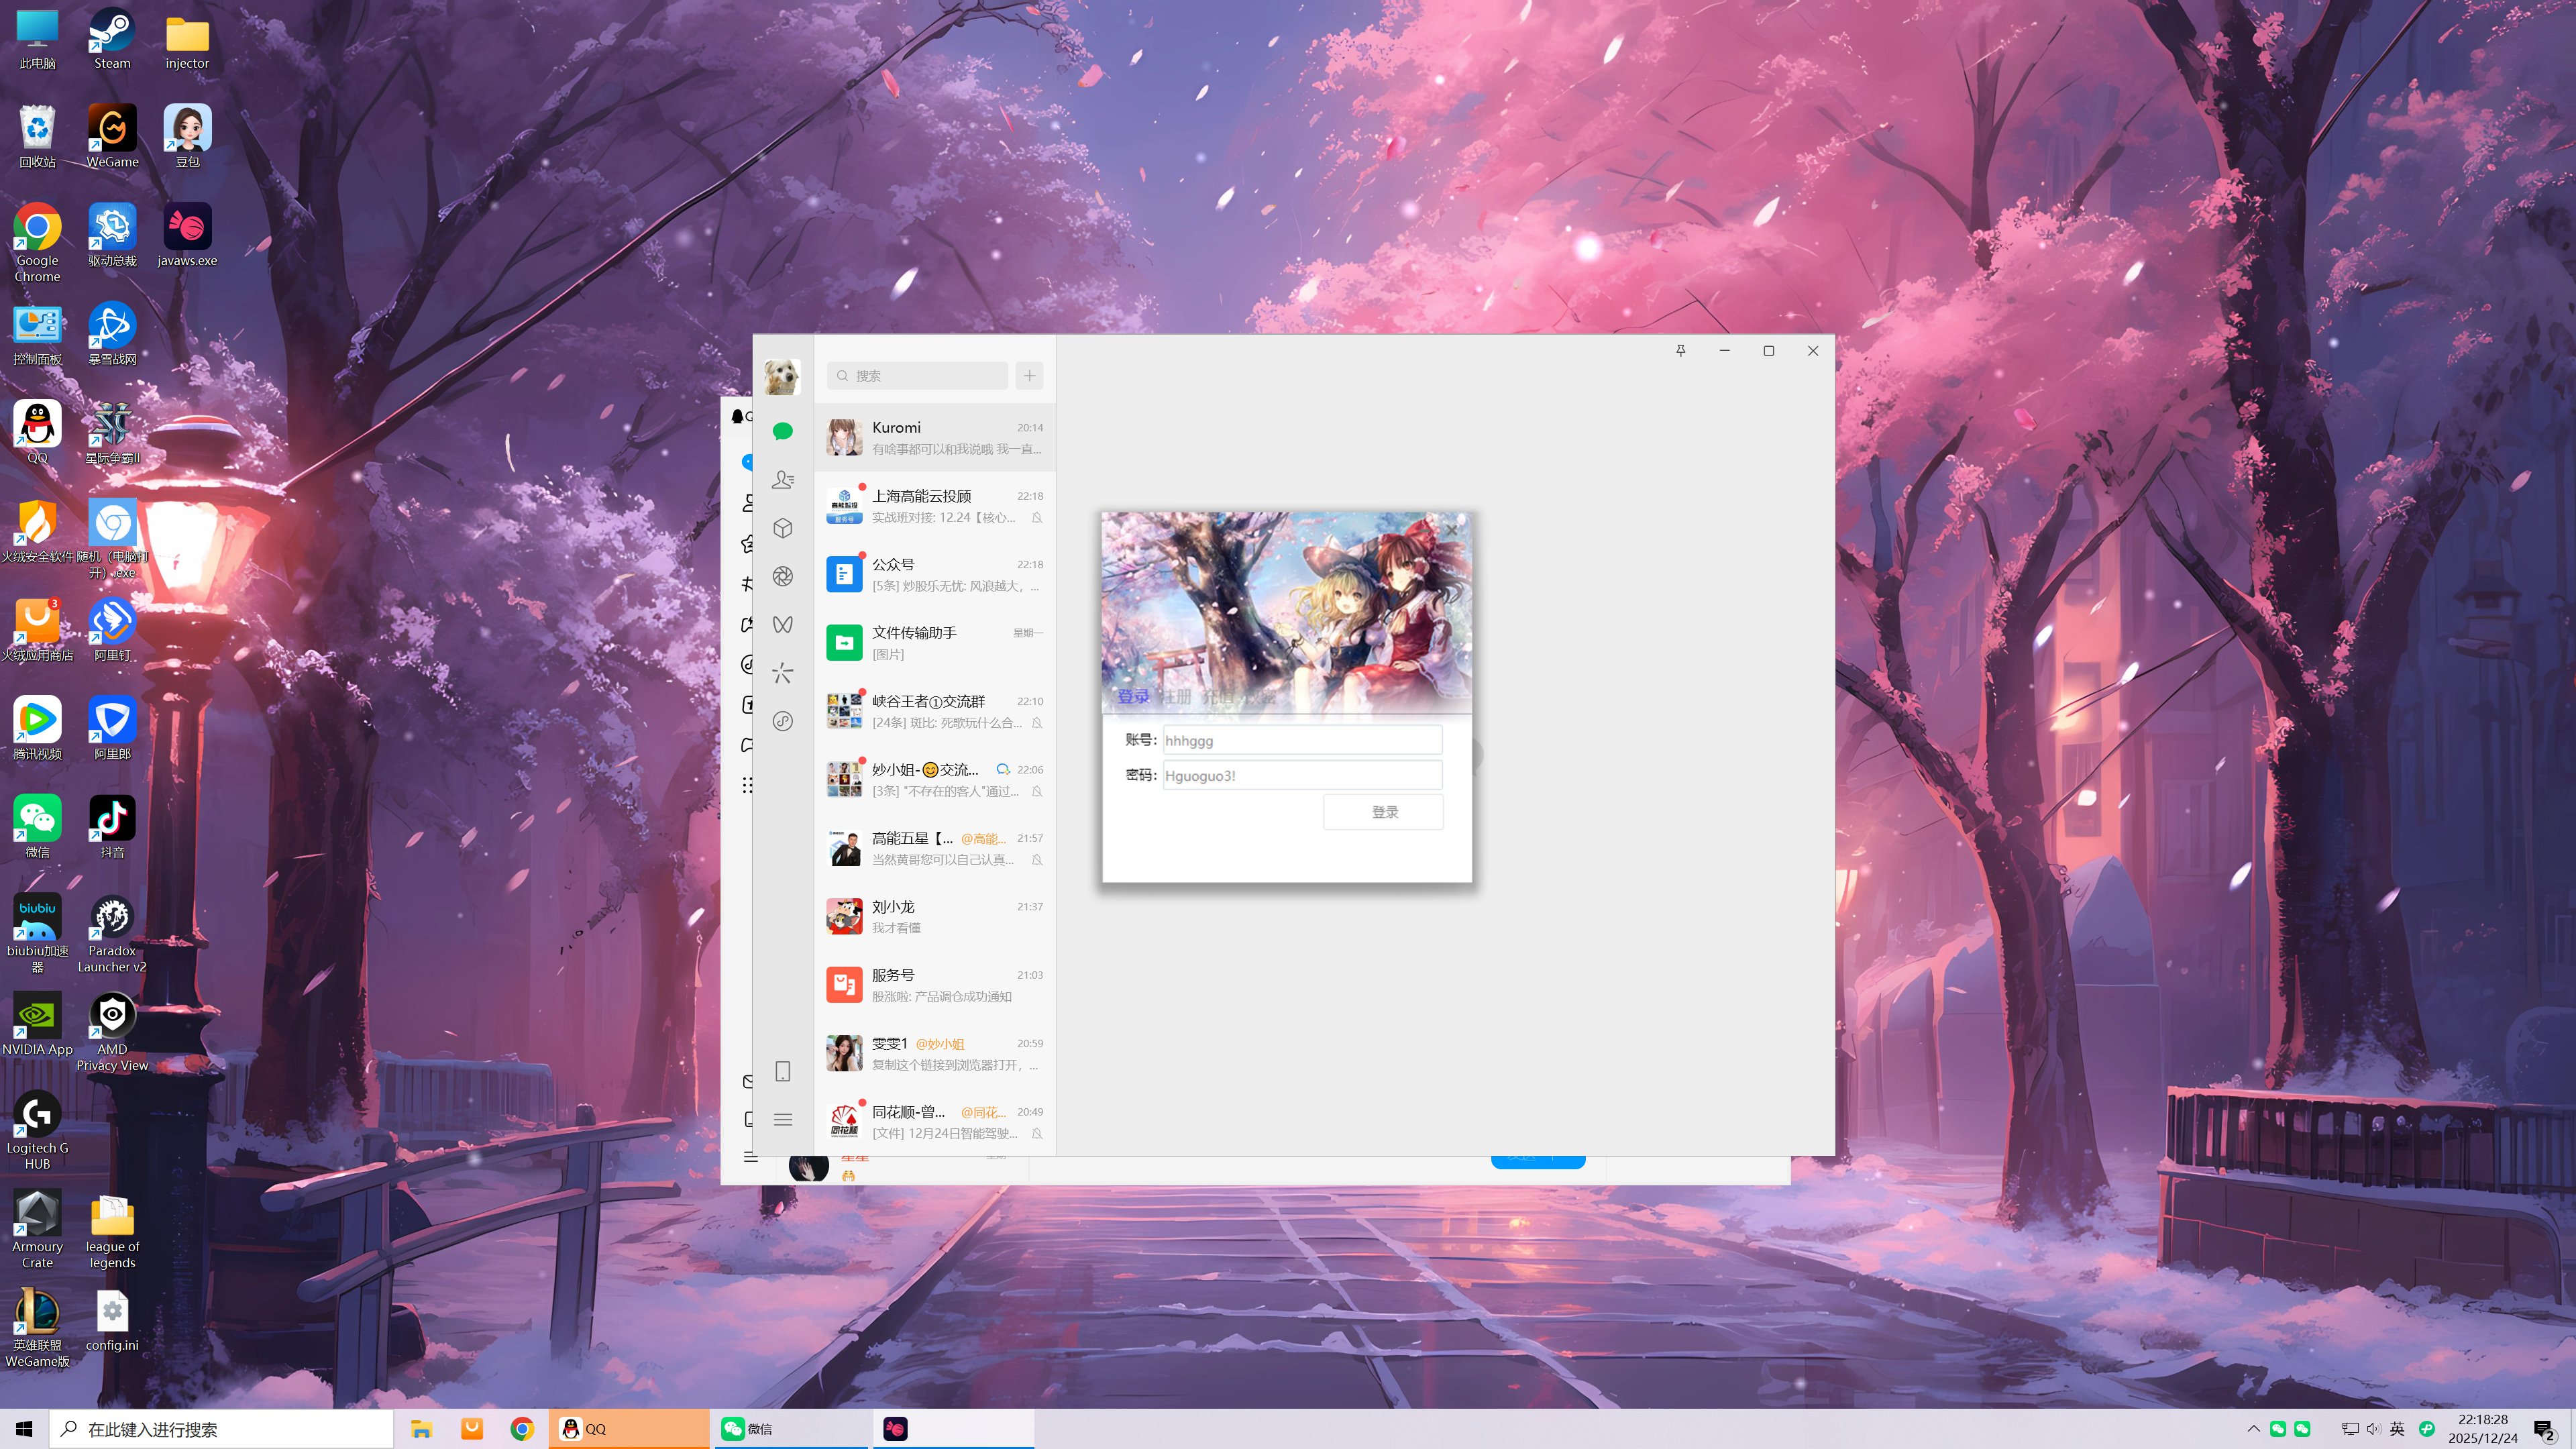Open the phone icon at sidebar bottom
Viewport: 2576px width, 1449px height.
click(783, 1072)
